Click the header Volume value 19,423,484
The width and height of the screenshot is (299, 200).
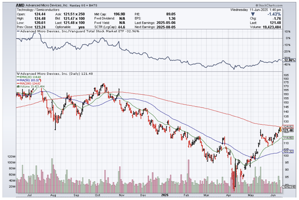point(272,27)
